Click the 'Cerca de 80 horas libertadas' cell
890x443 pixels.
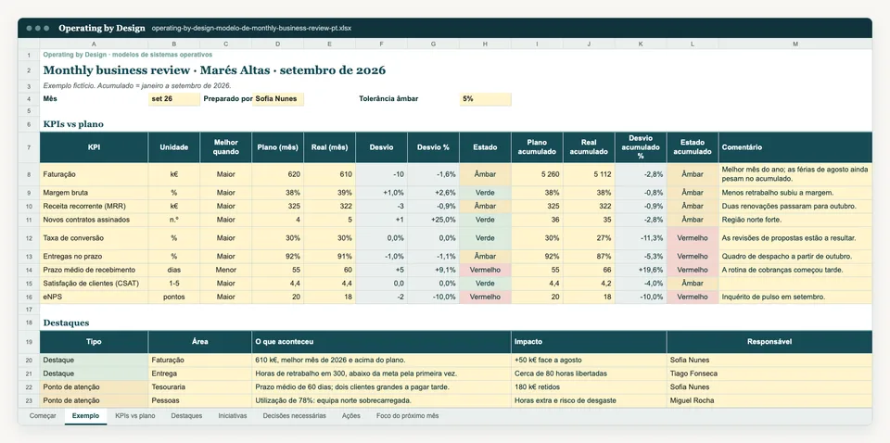(x=590, y=373)
